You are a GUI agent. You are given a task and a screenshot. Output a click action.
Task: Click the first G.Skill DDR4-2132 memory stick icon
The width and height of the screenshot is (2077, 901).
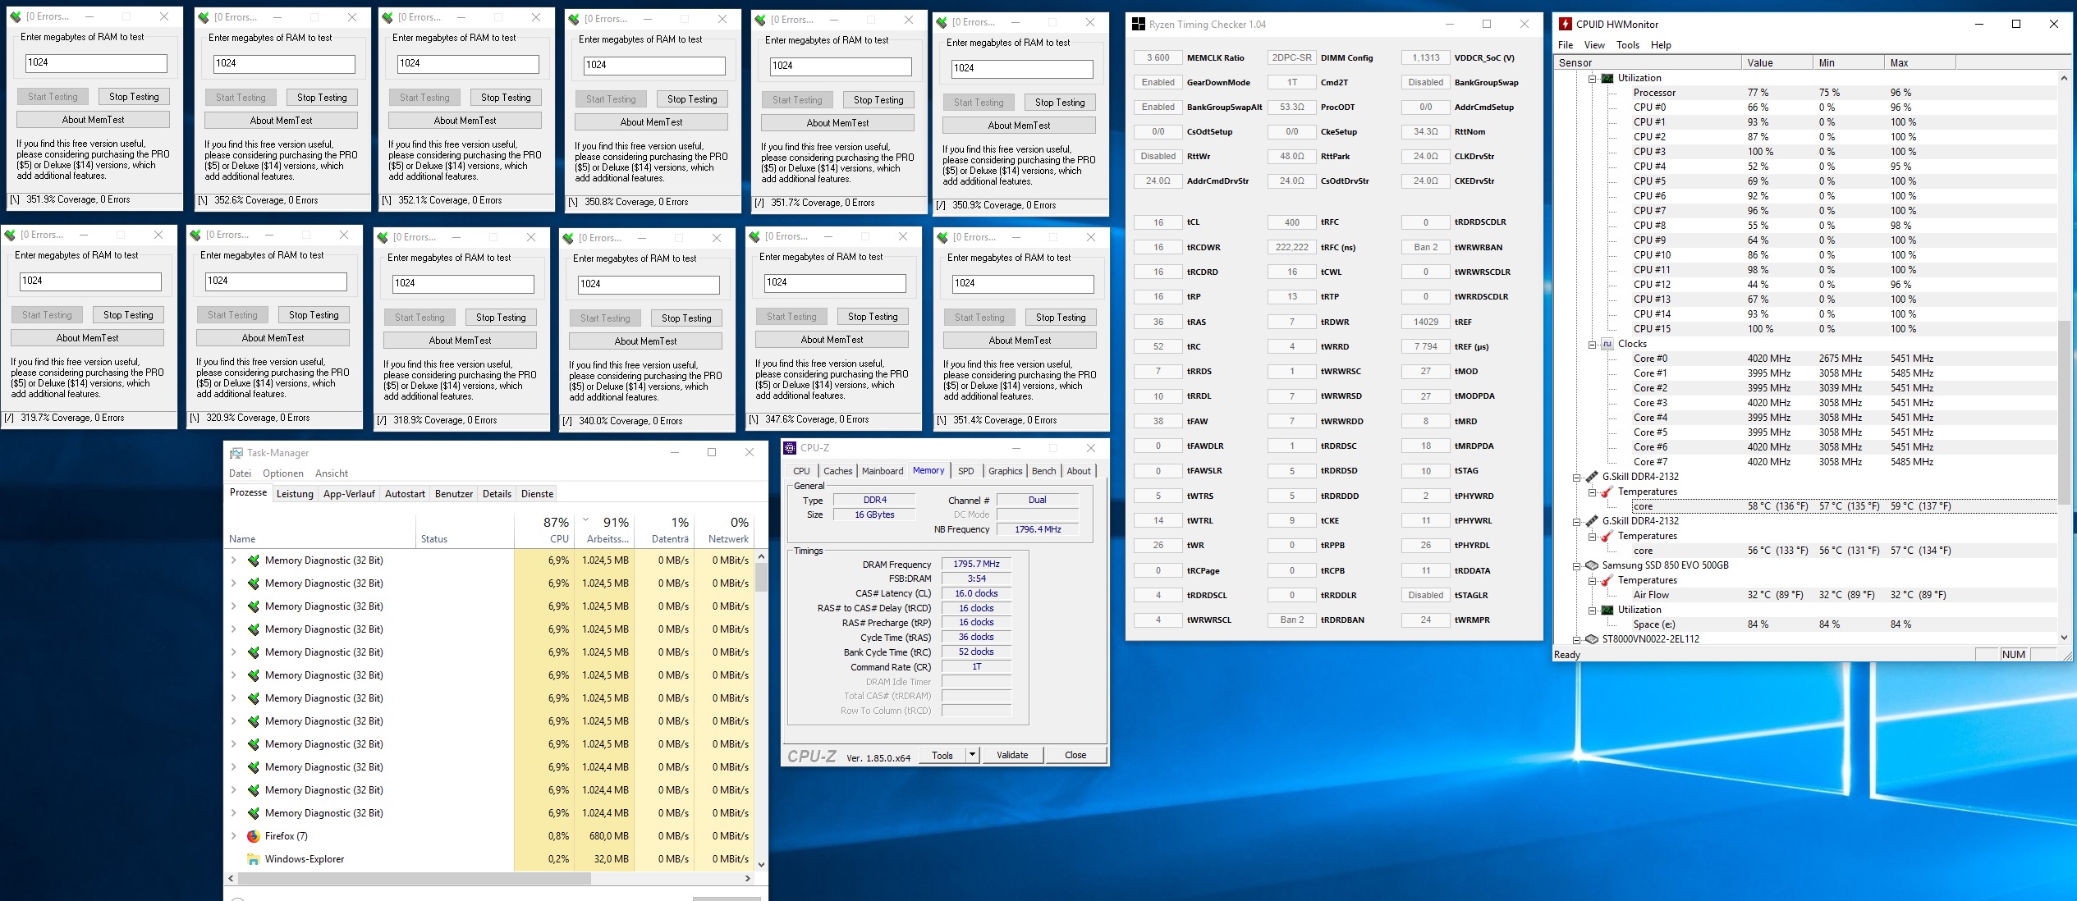click(x=1591, y=477)
